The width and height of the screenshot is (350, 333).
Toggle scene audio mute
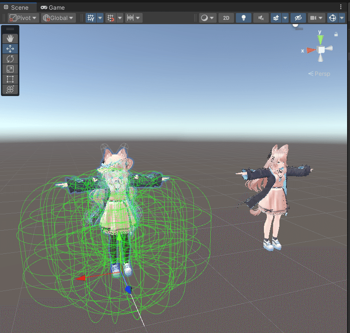point(261,18)
